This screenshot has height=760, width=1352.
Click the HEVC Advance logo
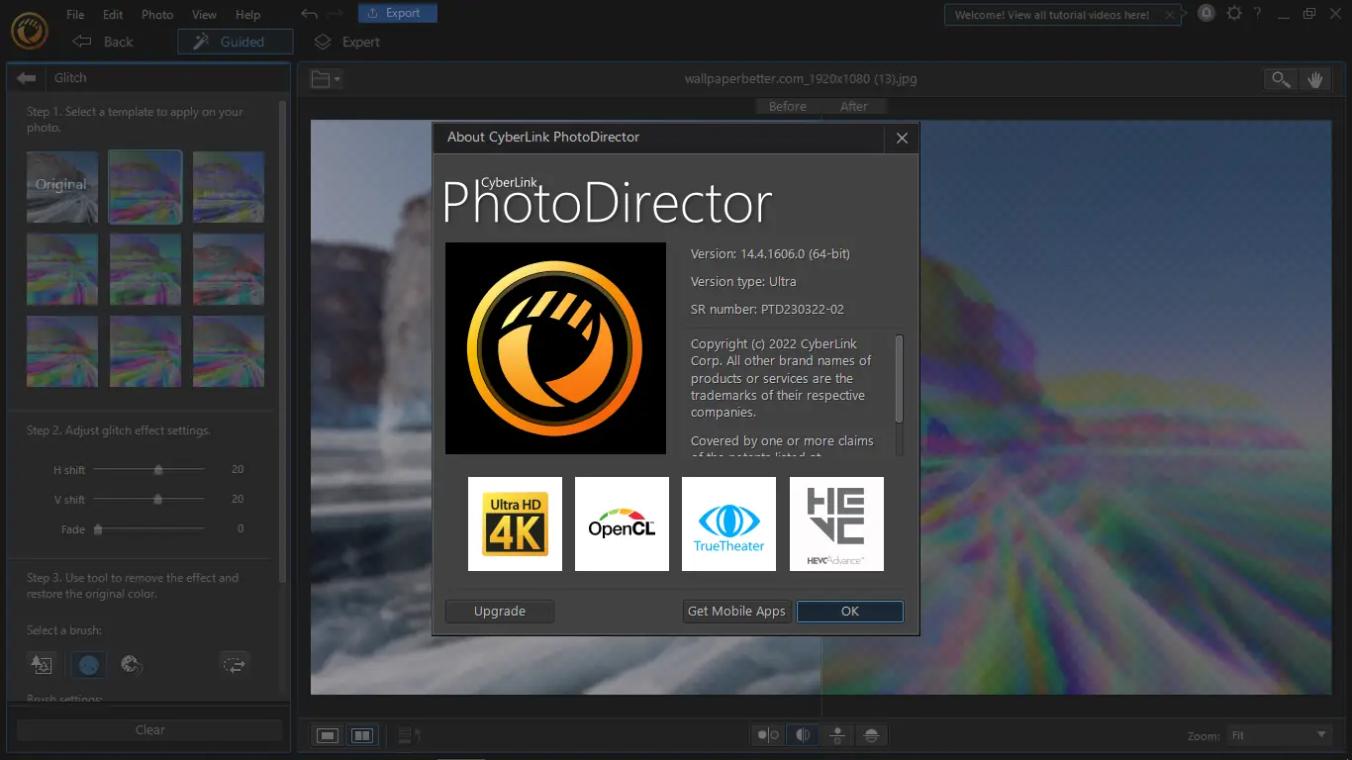(836, 523)
